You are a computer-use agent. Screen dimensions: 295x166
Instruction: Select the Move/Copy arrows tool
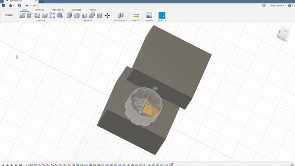[x=107, y=15]
